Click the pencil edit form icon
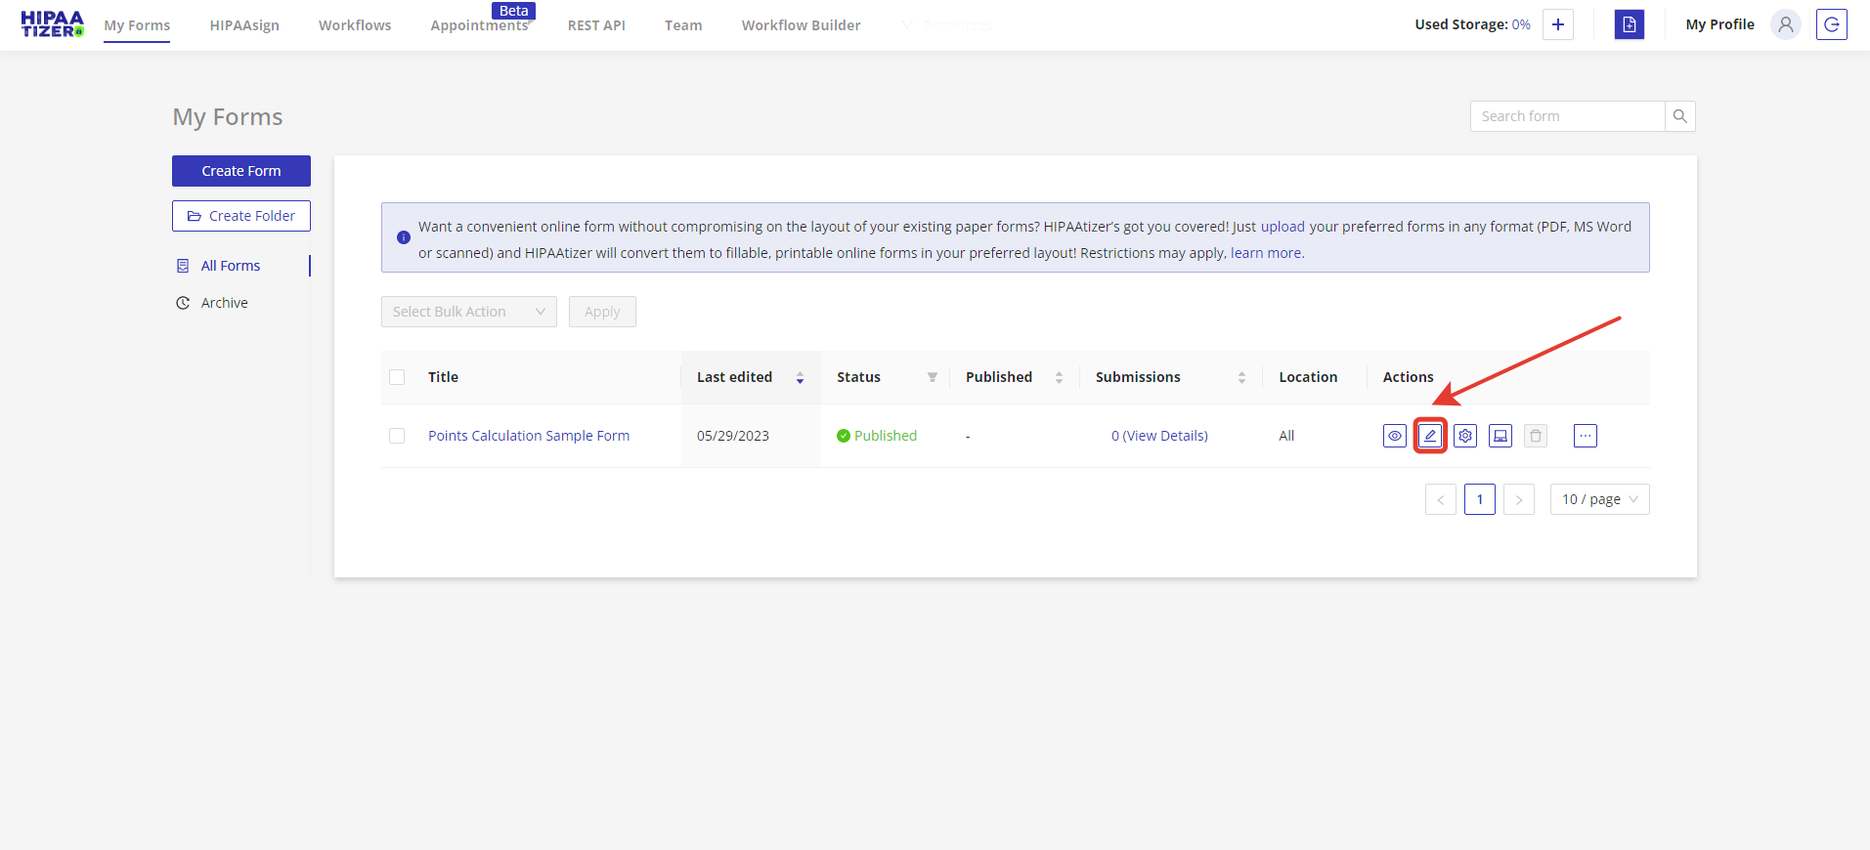 click(1430, 436)
